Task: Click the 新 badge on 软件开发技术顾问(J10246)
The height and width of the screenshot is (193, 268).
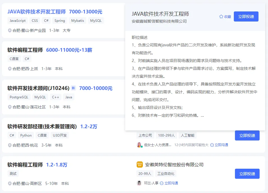Action: pos(73,88)
